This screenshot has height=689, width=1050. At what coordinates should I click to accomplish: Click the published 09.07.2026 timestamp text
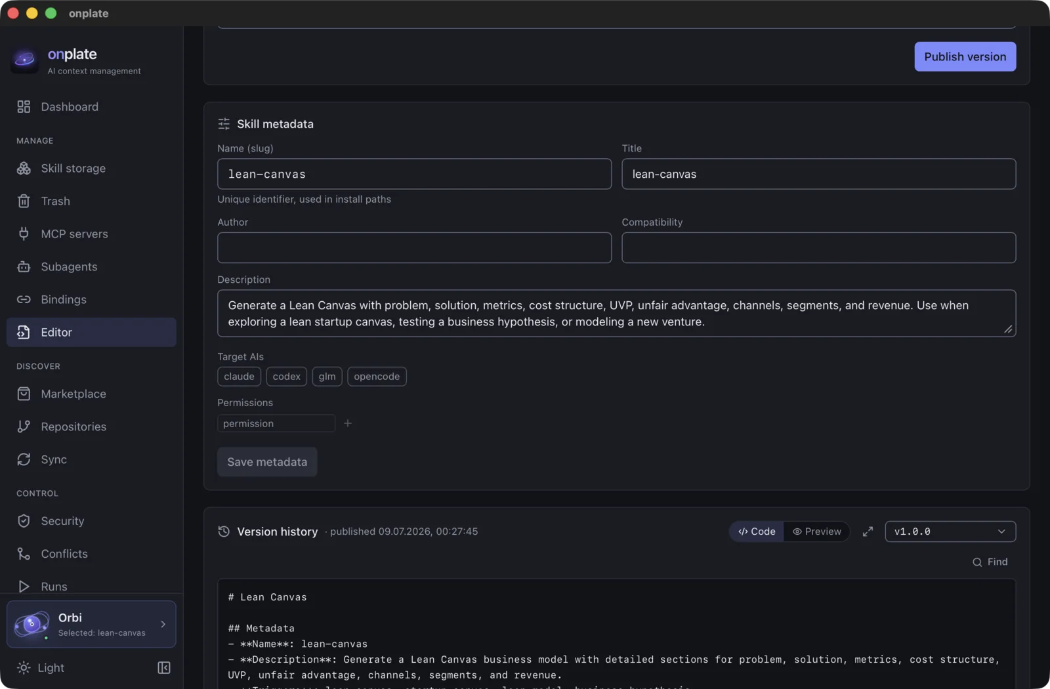click(x=404, y=532)
